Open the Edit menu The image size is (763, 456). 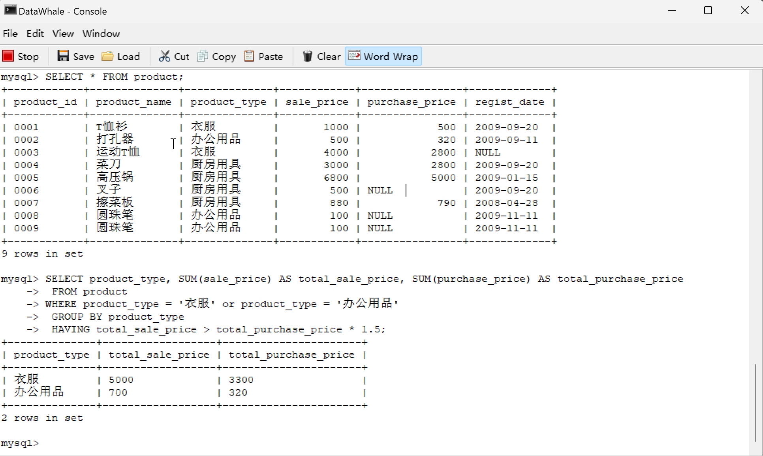pos(35,34)
